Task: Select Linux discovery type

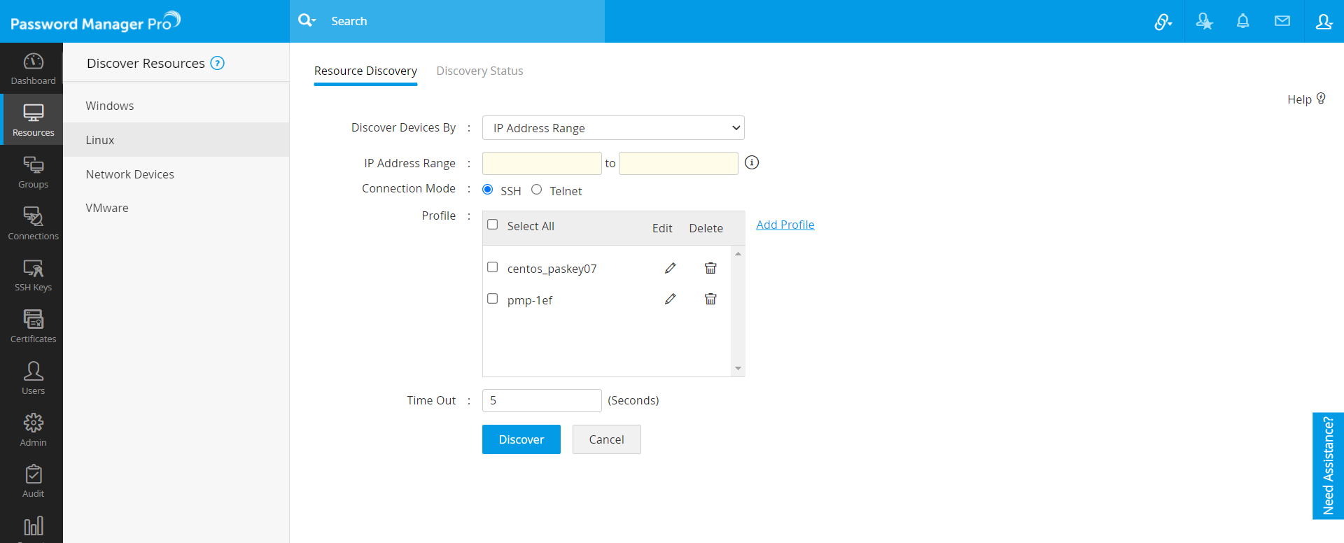Action: (176, 140)
